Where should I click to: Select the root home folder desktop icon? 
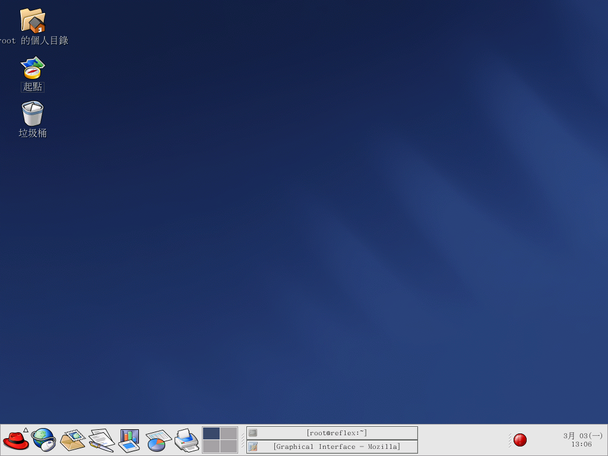click(x=33, y=21)
